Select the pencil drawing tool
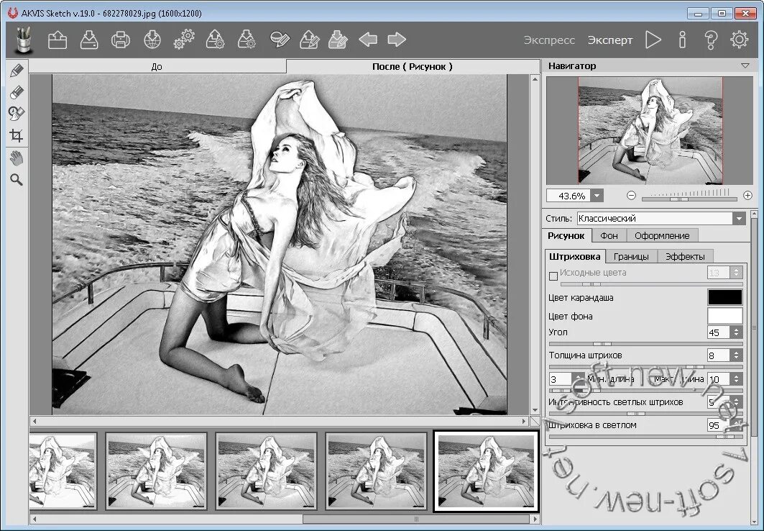This screenshot has width=764, height=531. [x=17, y=71]
